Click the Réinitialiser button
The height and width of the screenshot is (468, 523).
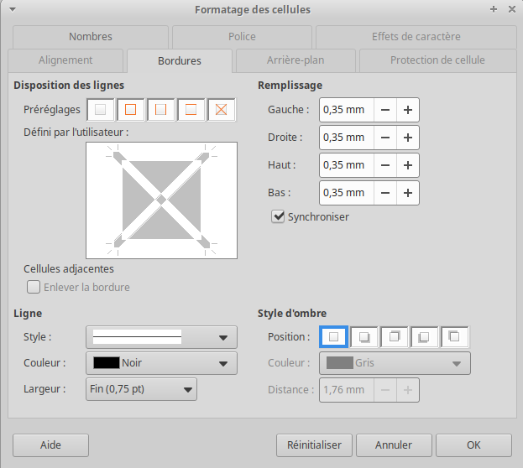point(314,445)
